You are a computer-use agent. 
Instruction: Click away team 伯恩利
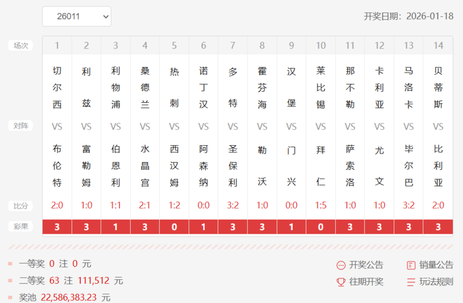coord(115,166)
